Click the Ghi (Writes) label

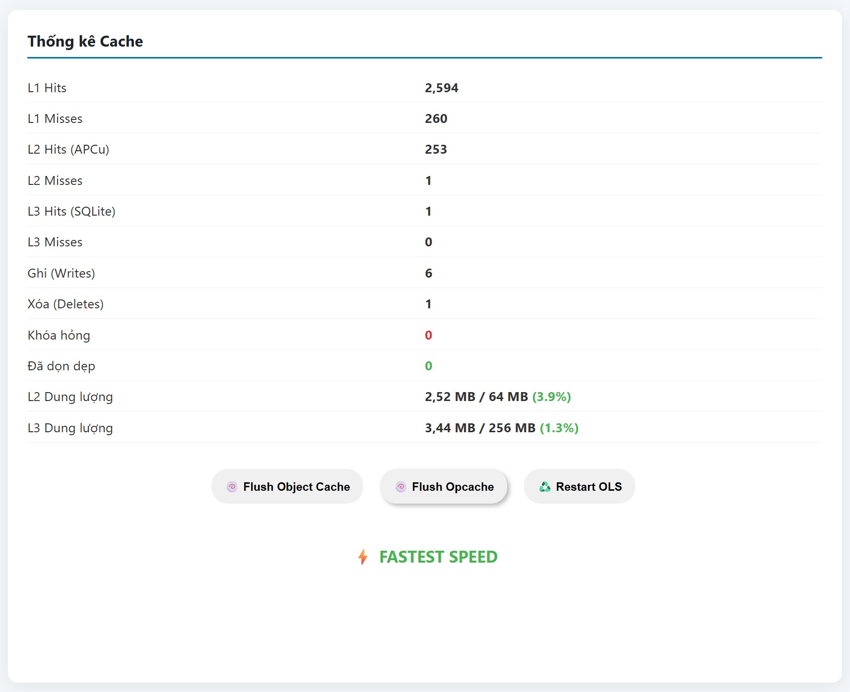coord(62,273)
